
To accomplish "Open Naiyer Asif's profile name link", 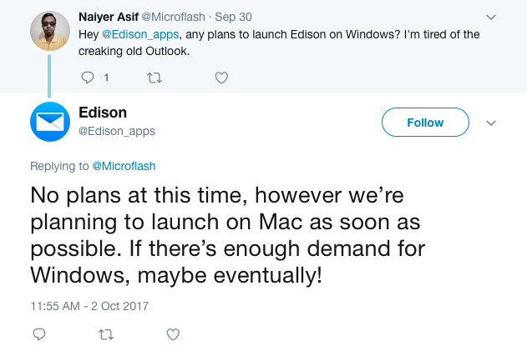I will 109,17.
